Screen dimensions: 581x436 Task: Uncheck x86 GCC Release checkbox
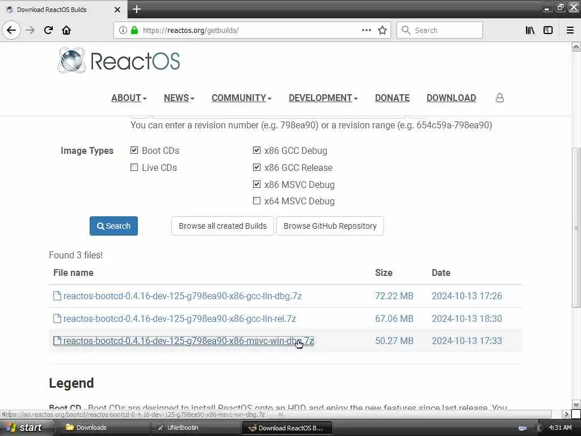click(256, 167)
